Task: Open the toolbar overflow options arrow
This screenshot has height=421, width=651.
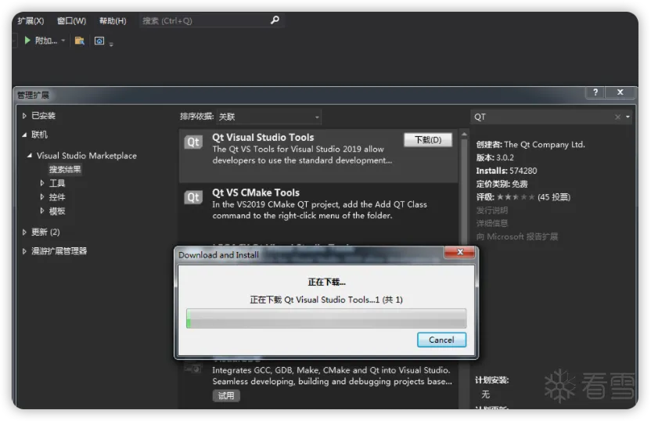Action: [x=111, y=44]
